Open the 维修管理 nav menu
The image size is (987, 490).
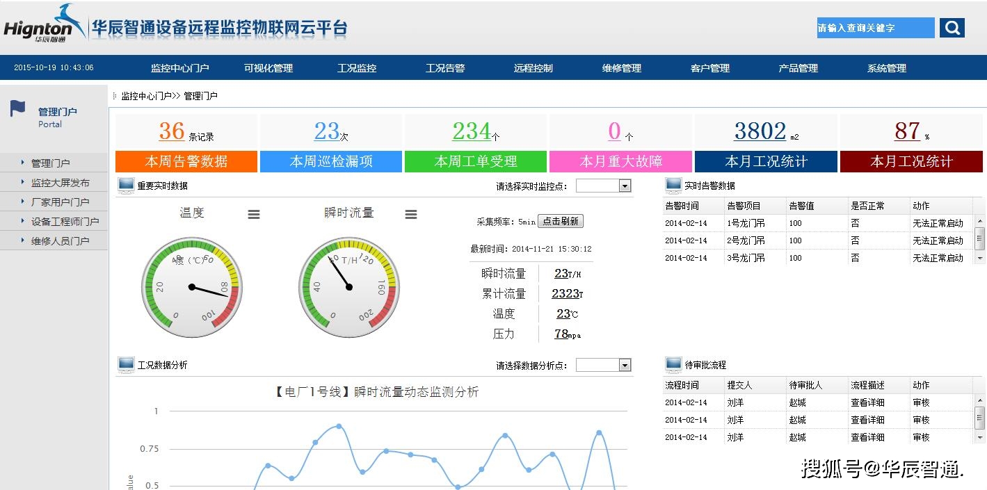click(622, 68)
